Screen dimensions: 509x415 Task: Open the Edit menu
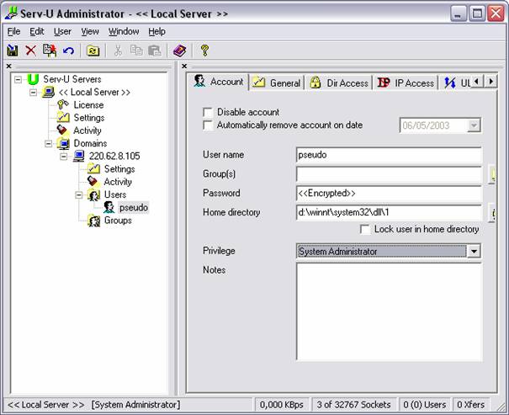pyautogui.click(x=37, y=31)
